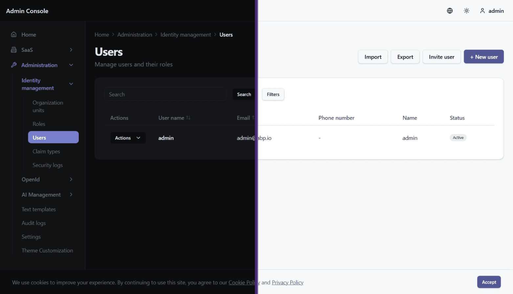
Task: Select Users in sidebar menu
Action: 54,137
